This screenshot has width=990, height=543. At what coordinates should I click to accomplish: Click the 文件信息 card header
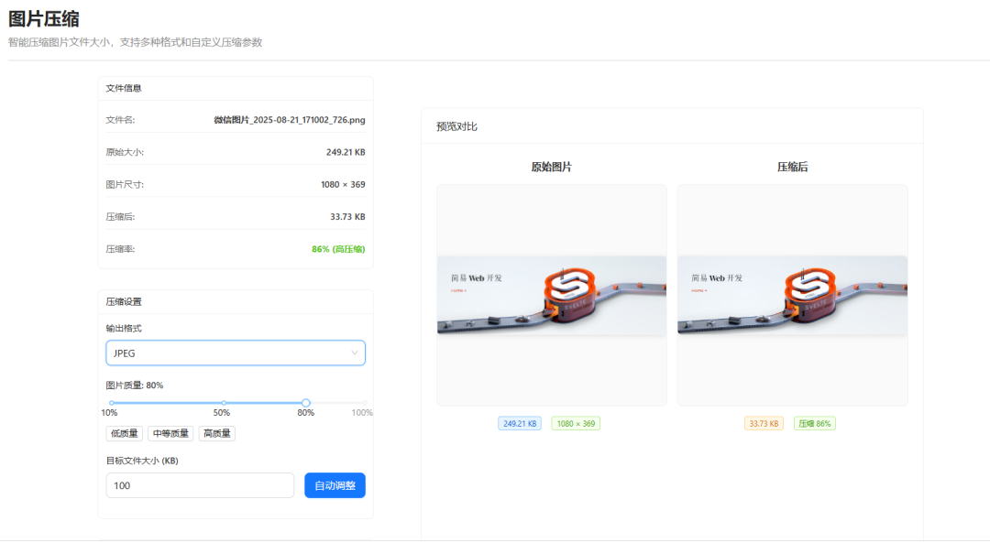[x=124, y=88]
